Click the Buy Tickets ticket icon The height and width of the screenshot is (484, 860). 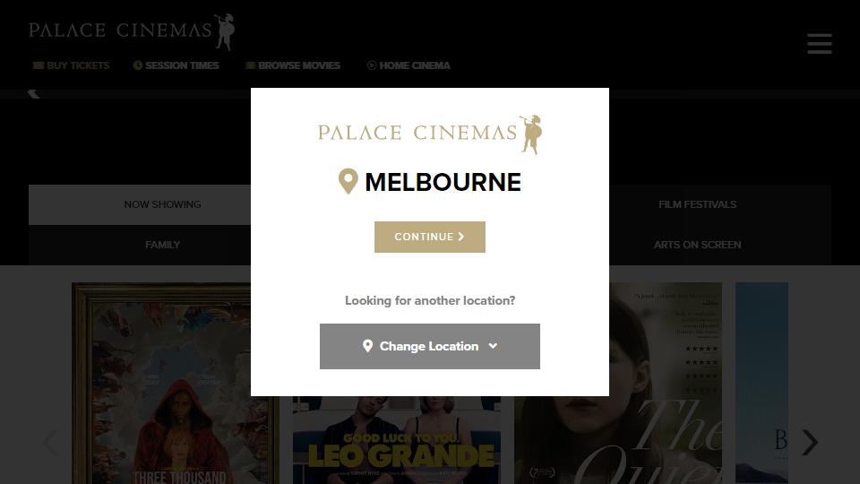pyautogui.click(x=39, y=65)
